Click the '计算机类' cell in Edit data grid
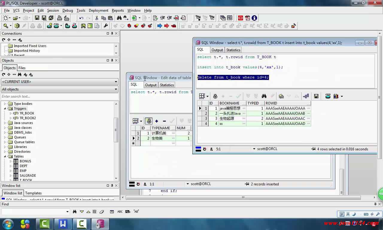The width and height of the screenshot is (383, 230). (163, 133)
